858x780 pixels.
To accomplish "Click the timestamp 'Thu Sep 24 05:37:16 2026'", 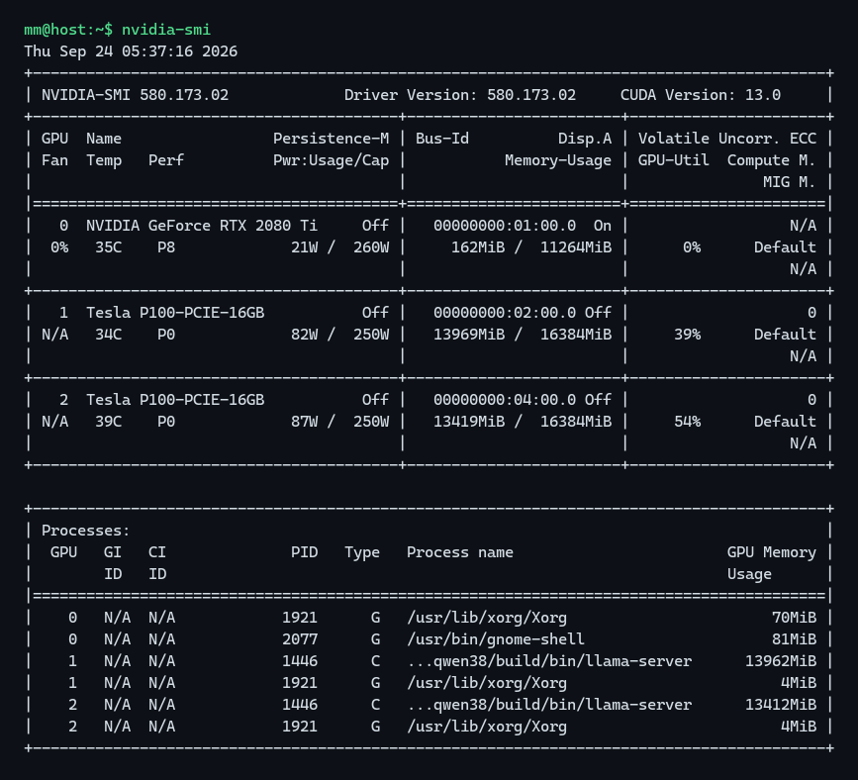I will (131, 51).
